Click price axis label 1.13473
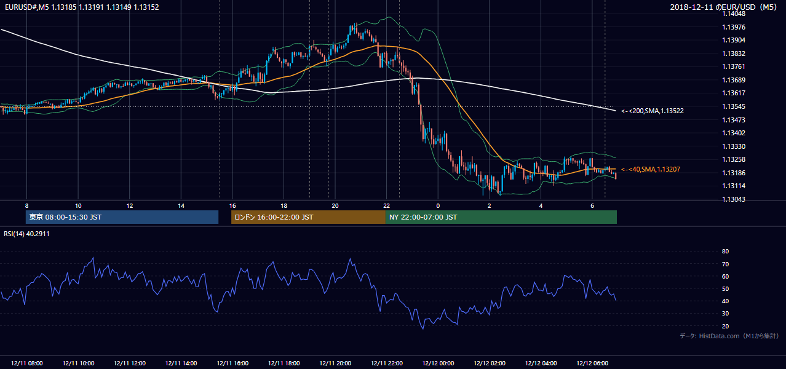This screenshot has height=369, width=786. [734, 119]
